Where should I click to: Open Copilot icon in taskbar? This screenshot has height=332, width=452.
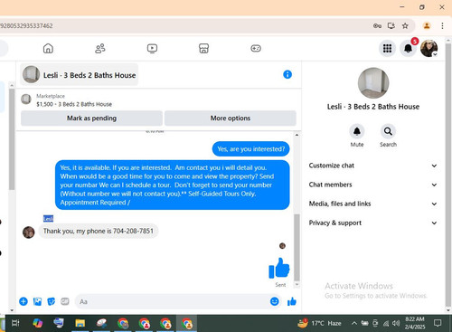37,323
